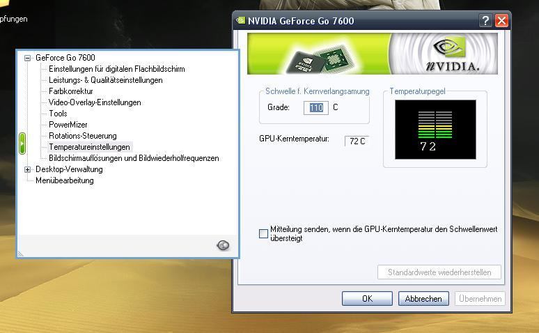Click the round gray icon in menu footer
Viewport: 539px width, 333px height.
(223, 245)
